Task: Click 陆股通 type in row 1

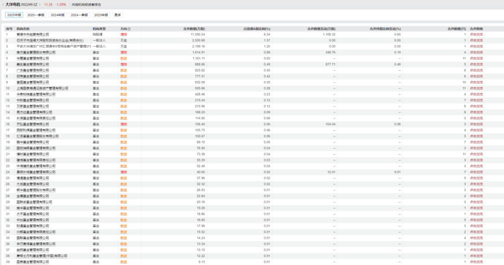Action: click(x=98, y=34)
